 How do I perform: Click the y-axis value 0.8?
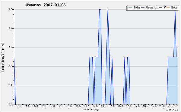[x=10, y=66]
